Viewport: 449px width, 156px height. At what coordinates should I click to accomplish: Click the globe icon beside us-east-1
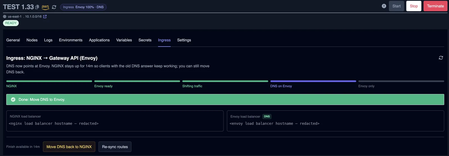(4, 17)
